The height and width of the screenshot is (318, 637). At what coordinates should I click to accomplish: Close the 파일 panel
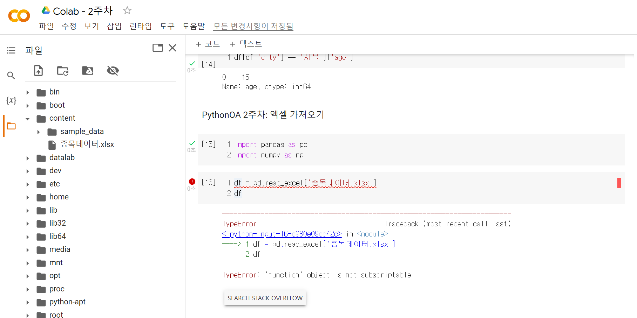172,48
